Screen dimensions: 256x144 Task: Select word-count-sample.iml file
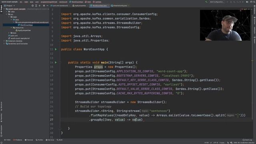[x=20, y=38]
